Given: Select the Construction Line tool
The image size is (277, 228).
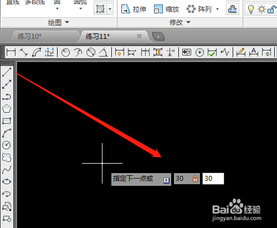Looking at the screenshot, I should 7,84.
